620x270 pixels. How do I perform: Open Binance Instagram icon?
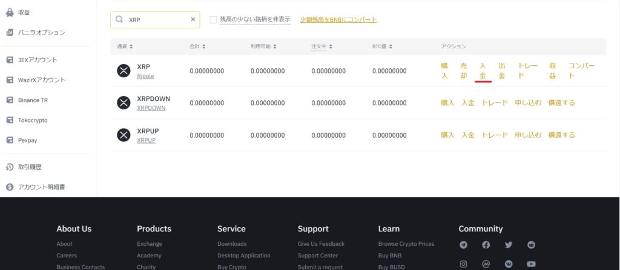[x=463, y=264]
